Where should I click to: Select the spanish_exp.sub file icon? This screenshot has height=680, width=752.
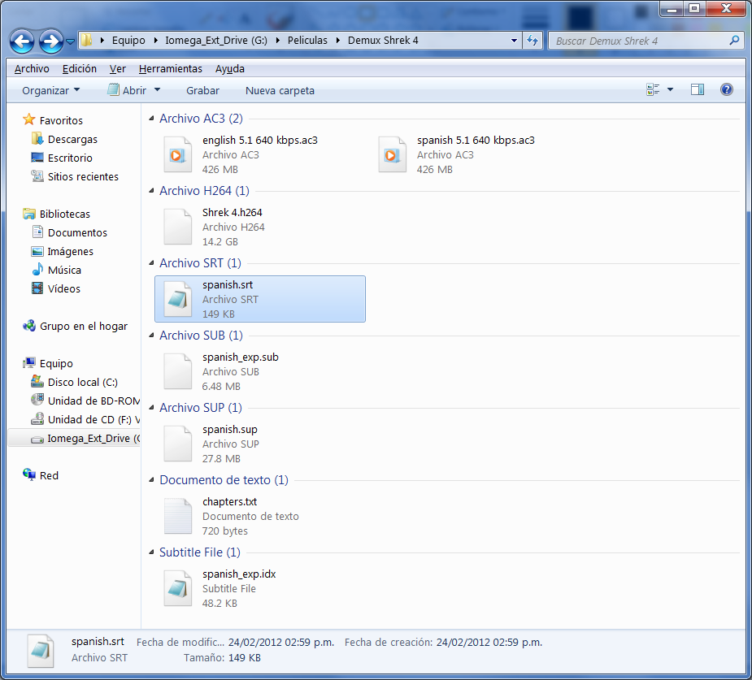pyautogui.click(x=178, y=371)
